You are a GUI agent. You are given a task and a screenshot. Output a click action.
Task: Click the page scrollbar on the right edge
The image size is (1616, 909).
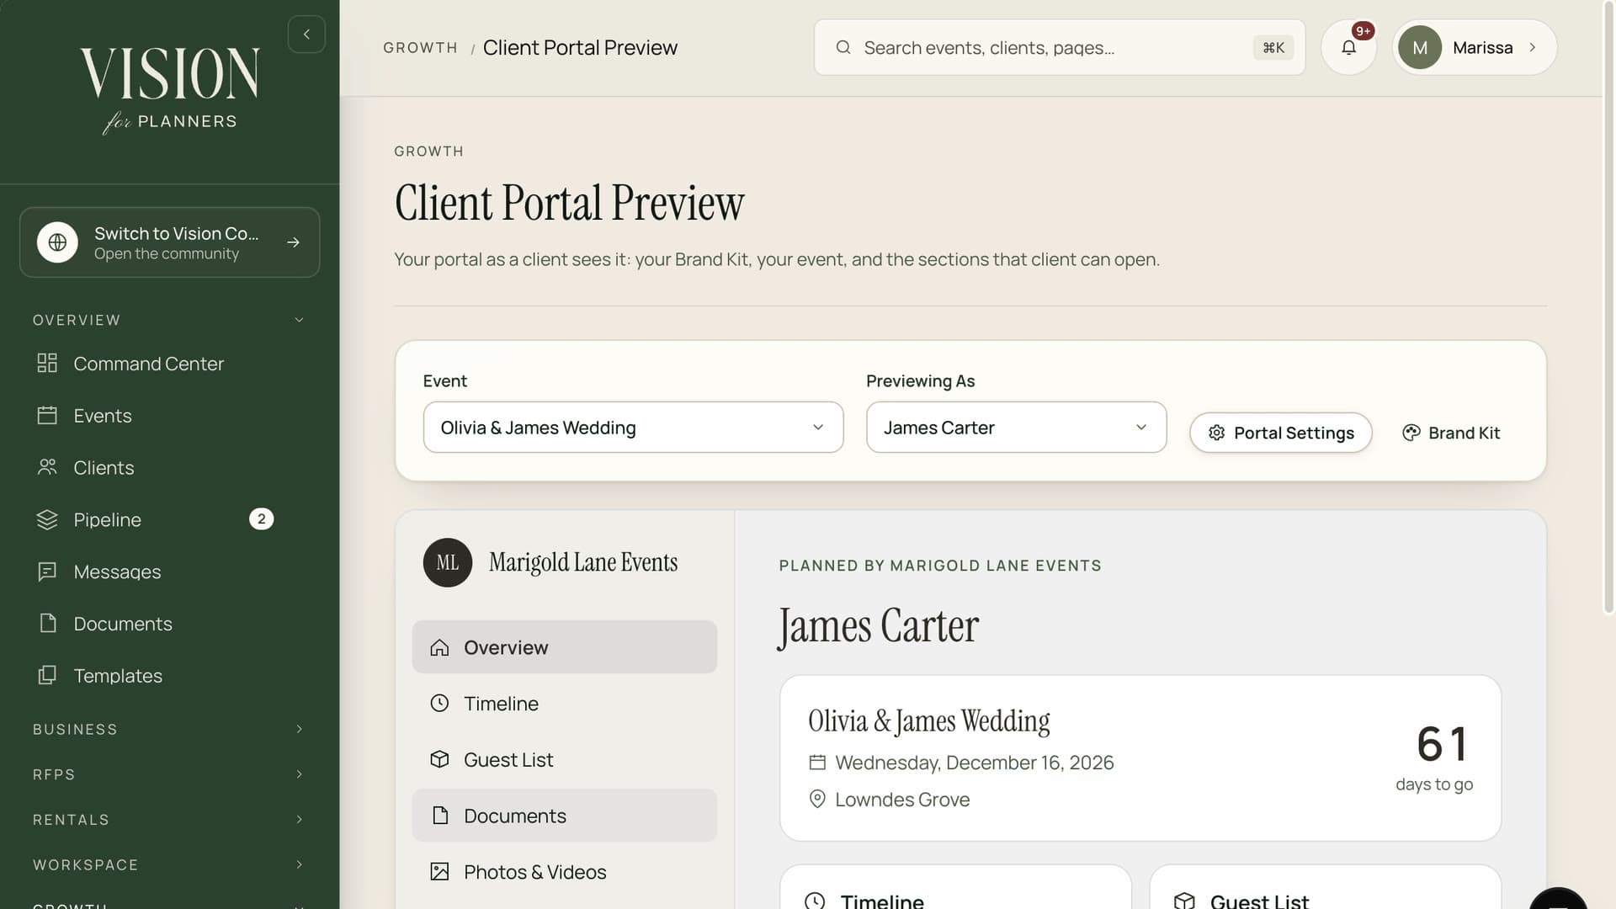[1608, 307]
